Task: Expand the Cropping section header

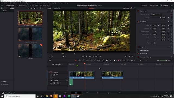Action: [x=143, y=47]
